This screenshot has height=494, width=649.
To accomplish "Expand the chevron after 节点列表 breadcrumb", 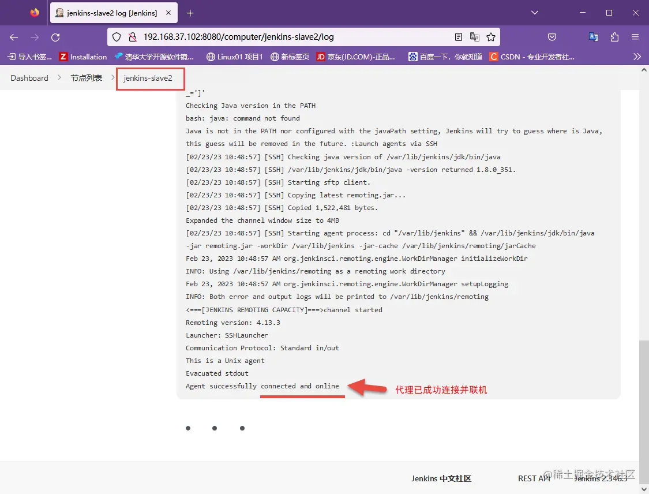I will click(112, 78).
